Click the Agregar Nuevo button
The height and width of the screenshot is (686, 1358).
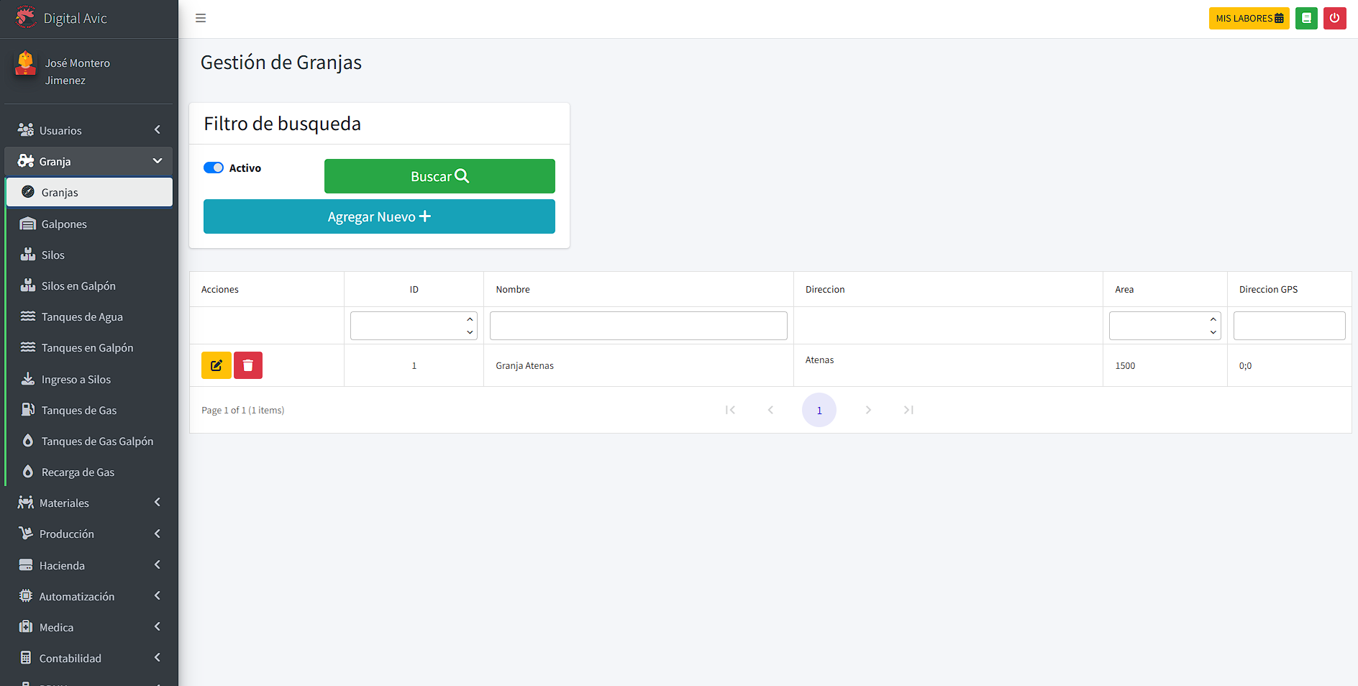point(379,216)
